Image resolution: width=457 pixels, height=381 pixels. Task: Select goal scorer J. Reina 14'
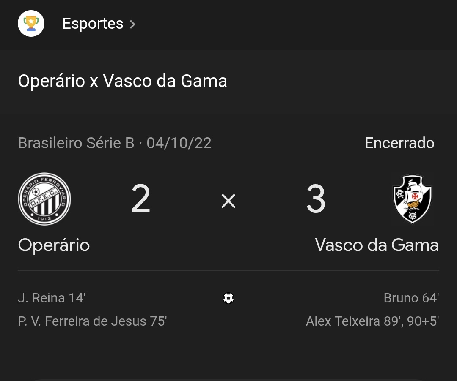click(52, 298)
